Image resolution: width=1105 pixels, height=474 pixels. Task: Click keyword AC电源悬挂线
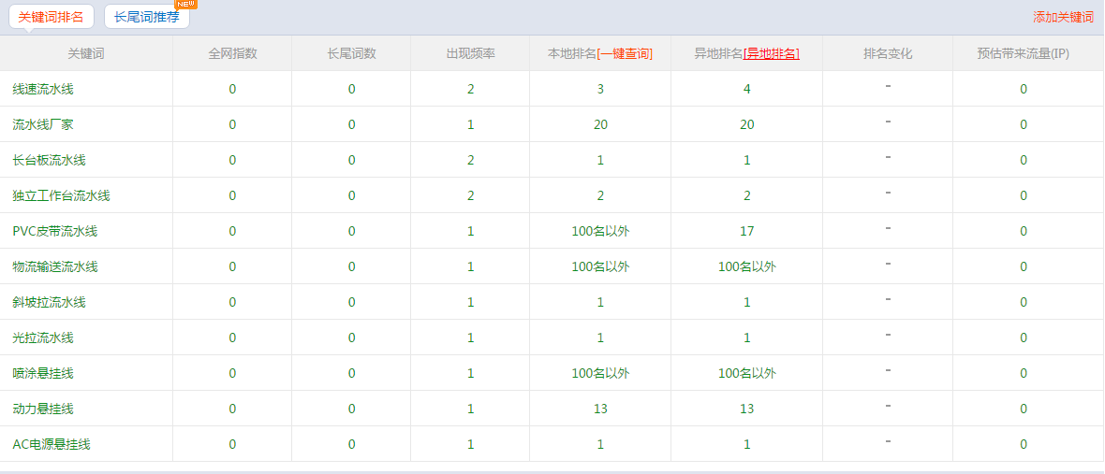pos(51,444)
